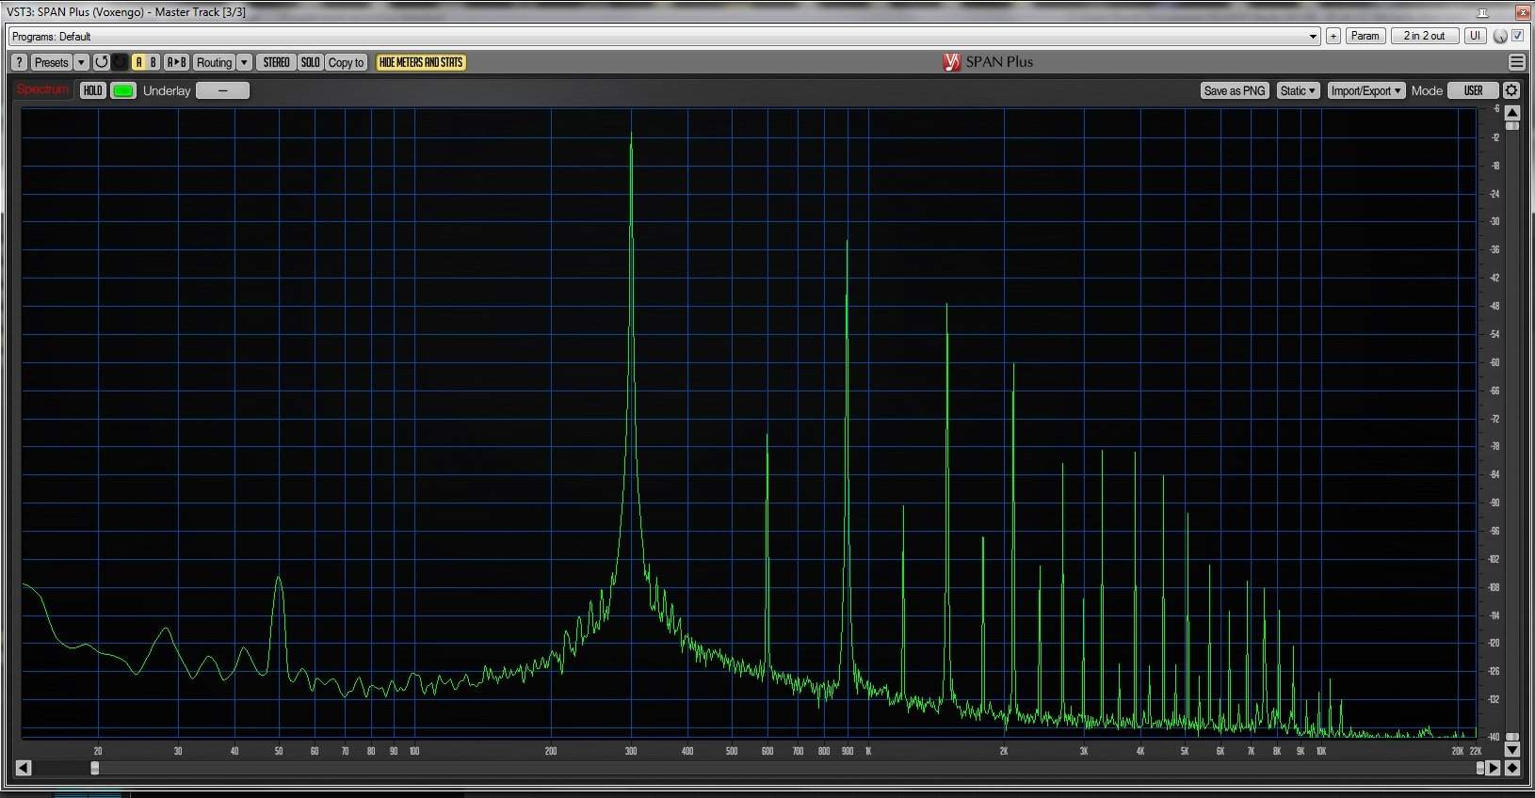Viewport: 1535px width, 798px height.
Task: Click the undo arrow icon
Action: (x=101, y=62)
